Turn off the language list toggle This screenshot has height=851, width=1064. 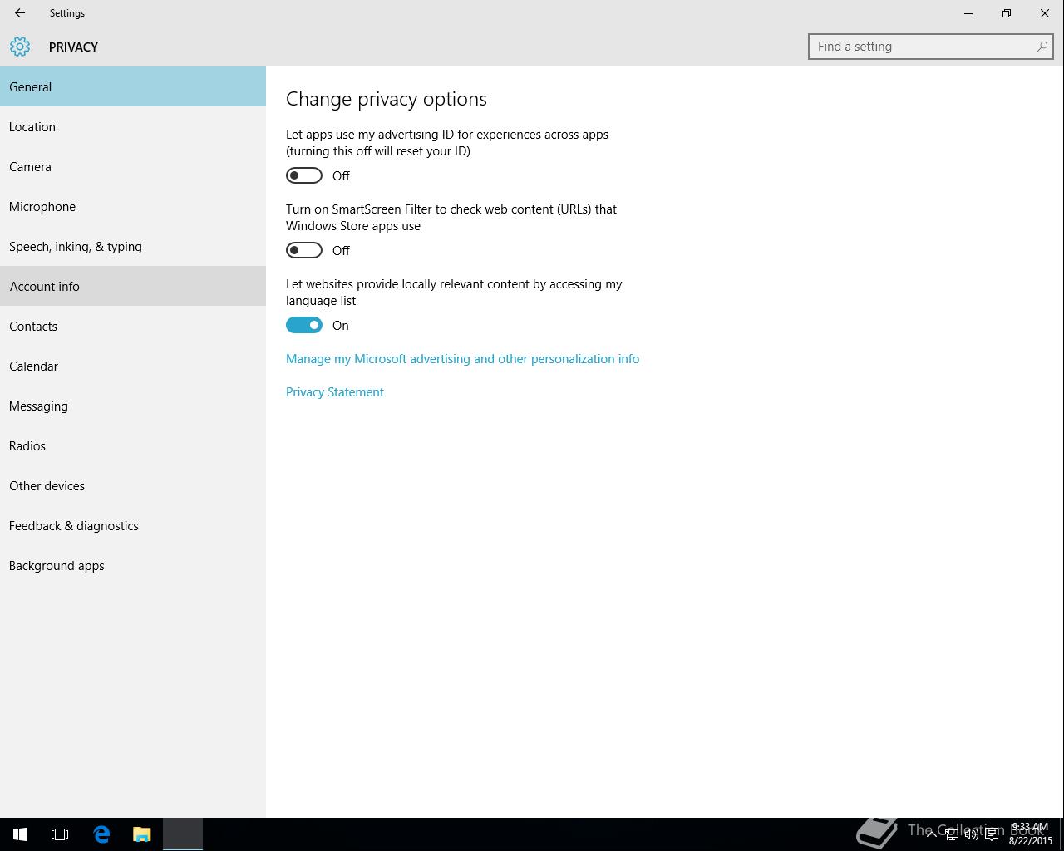coord(304,325)
